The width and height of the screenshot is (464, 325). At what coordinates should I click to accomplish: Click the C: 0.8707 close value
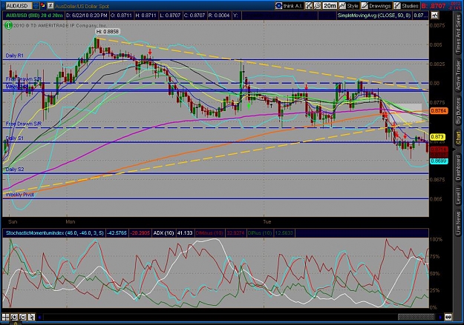(195, 16)
